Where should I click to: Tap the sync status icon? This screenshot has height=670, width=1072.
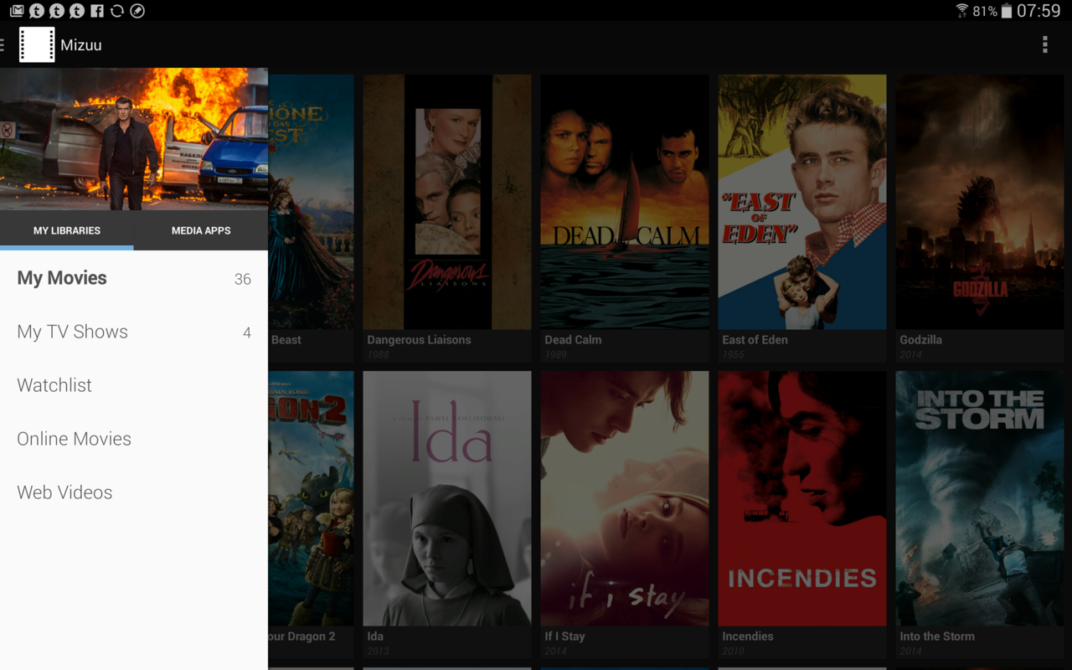117,11
